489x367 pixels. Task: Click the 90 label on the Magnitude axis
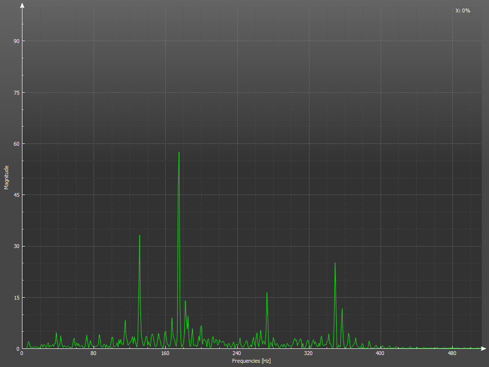pos(16,41)
